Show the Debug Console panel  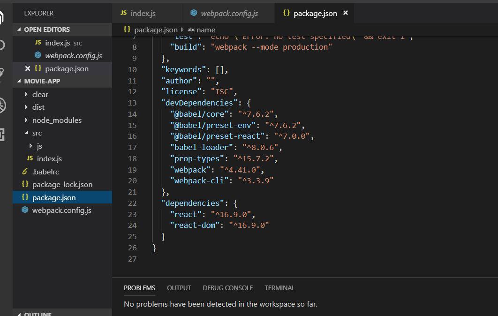tap(227, 288)
